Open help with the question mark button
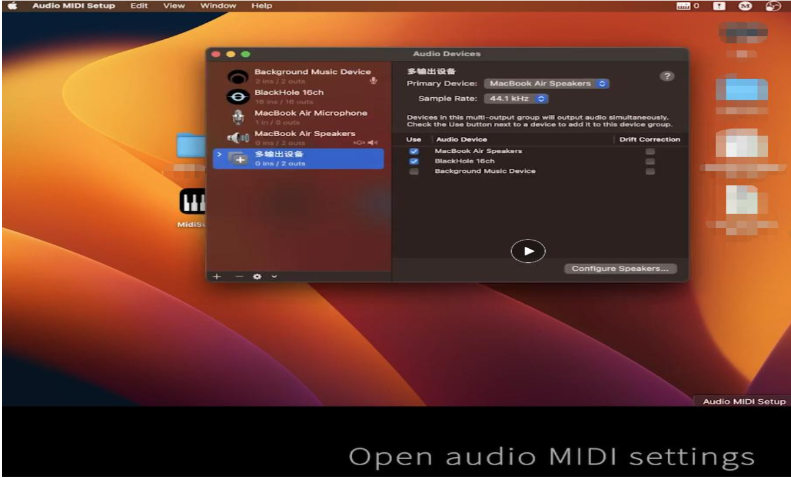Image resolution: width=791 pixels, height=478 pixels. 668,76
